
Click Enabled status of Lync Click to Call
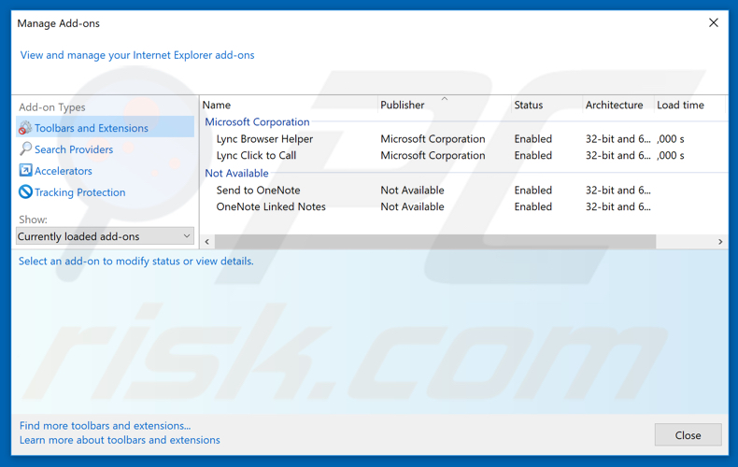[532, 155]
